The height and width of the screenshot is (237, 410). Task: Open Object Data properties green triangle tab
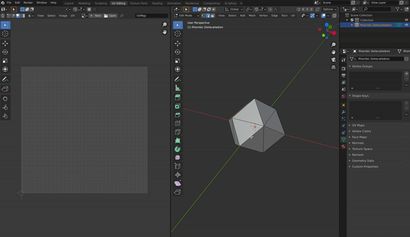343,140
